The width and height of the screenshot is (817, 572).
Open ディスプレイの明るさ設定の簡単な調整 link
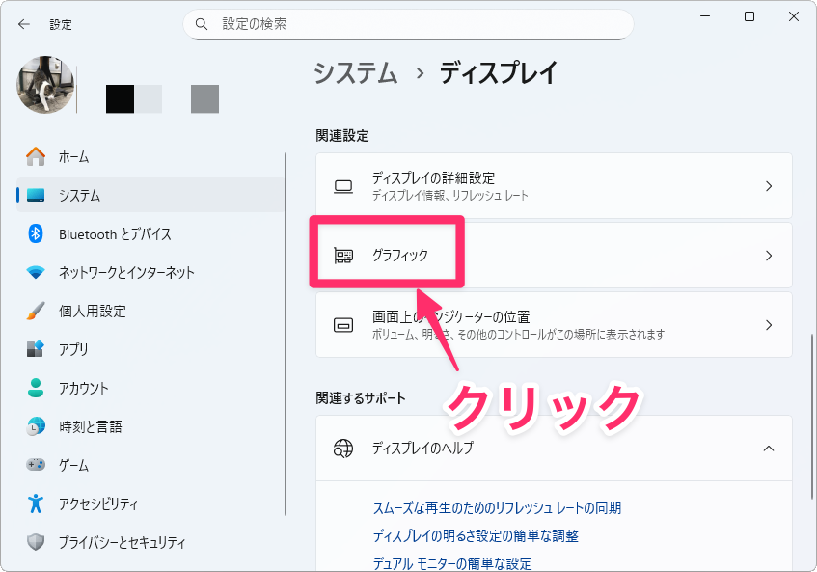(x=476, y=535)
